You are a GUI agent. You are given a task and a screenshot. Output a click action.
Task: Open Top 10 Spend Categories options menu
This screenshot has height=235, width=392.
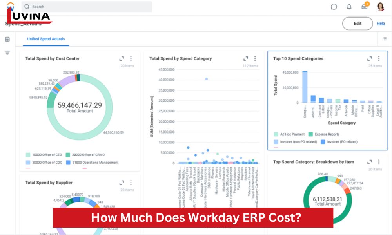click(379, 59)
